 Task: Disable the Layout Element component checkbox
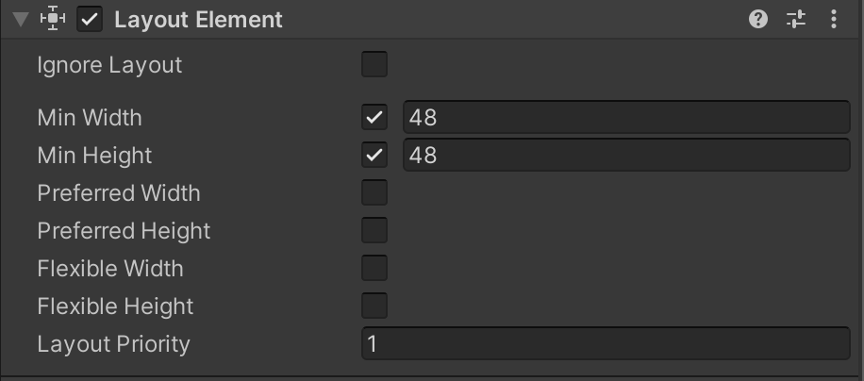tap(90, 20)
